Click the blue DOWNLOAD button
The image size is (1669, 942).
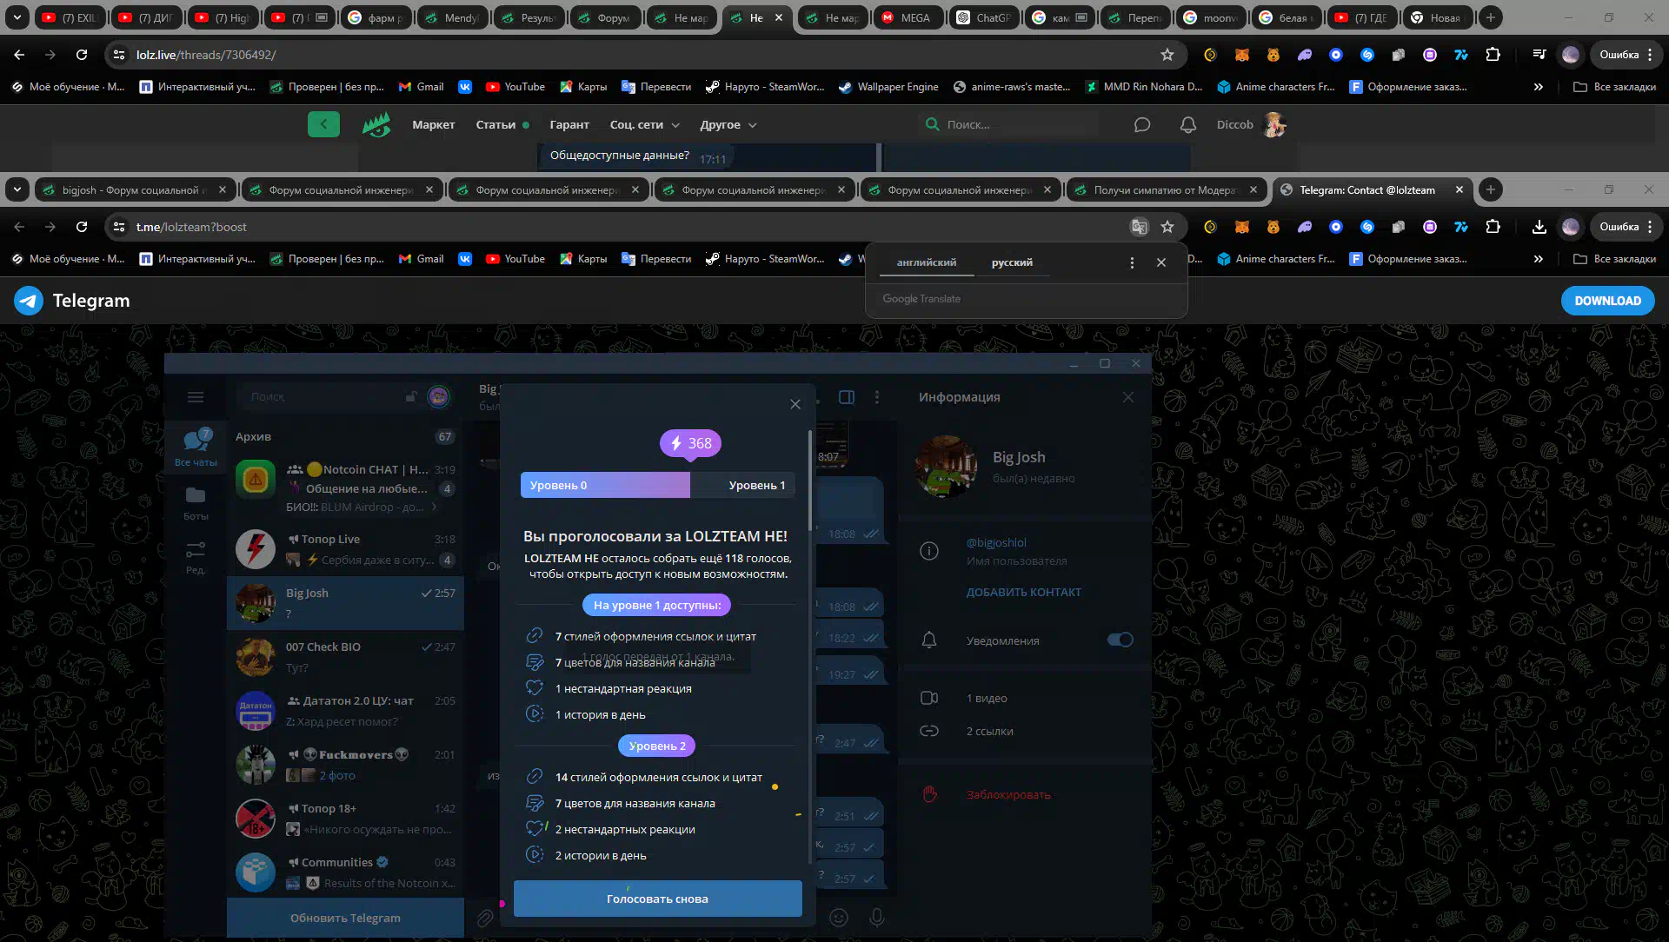[1607, 301]
